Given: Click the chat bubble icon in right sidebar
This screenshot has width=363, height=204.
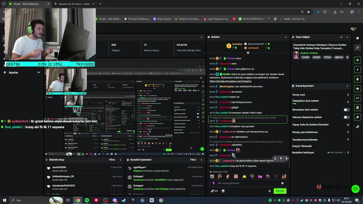Looking at the screenshot, I should (358, 88).
